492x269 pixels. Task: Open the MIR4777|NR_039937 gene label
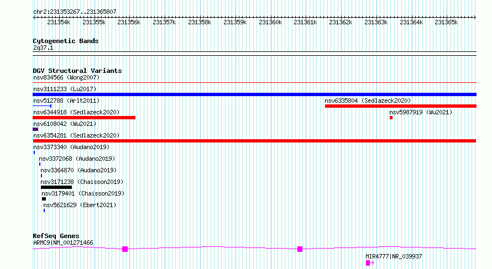coord(394,256)
